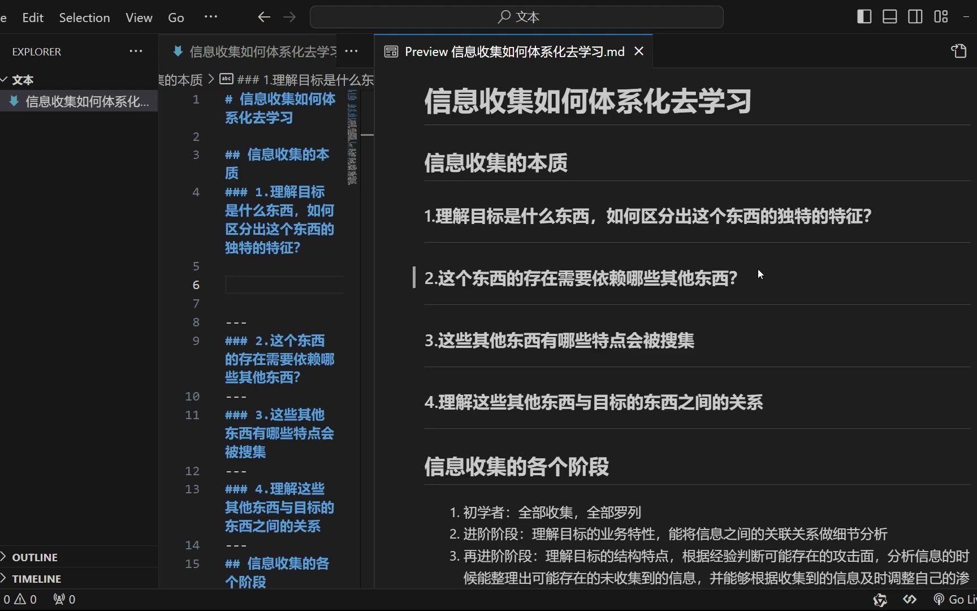
Task: Open breadcrumb ### 1.理解目标是什么东
Action: [x=305, y=80]
